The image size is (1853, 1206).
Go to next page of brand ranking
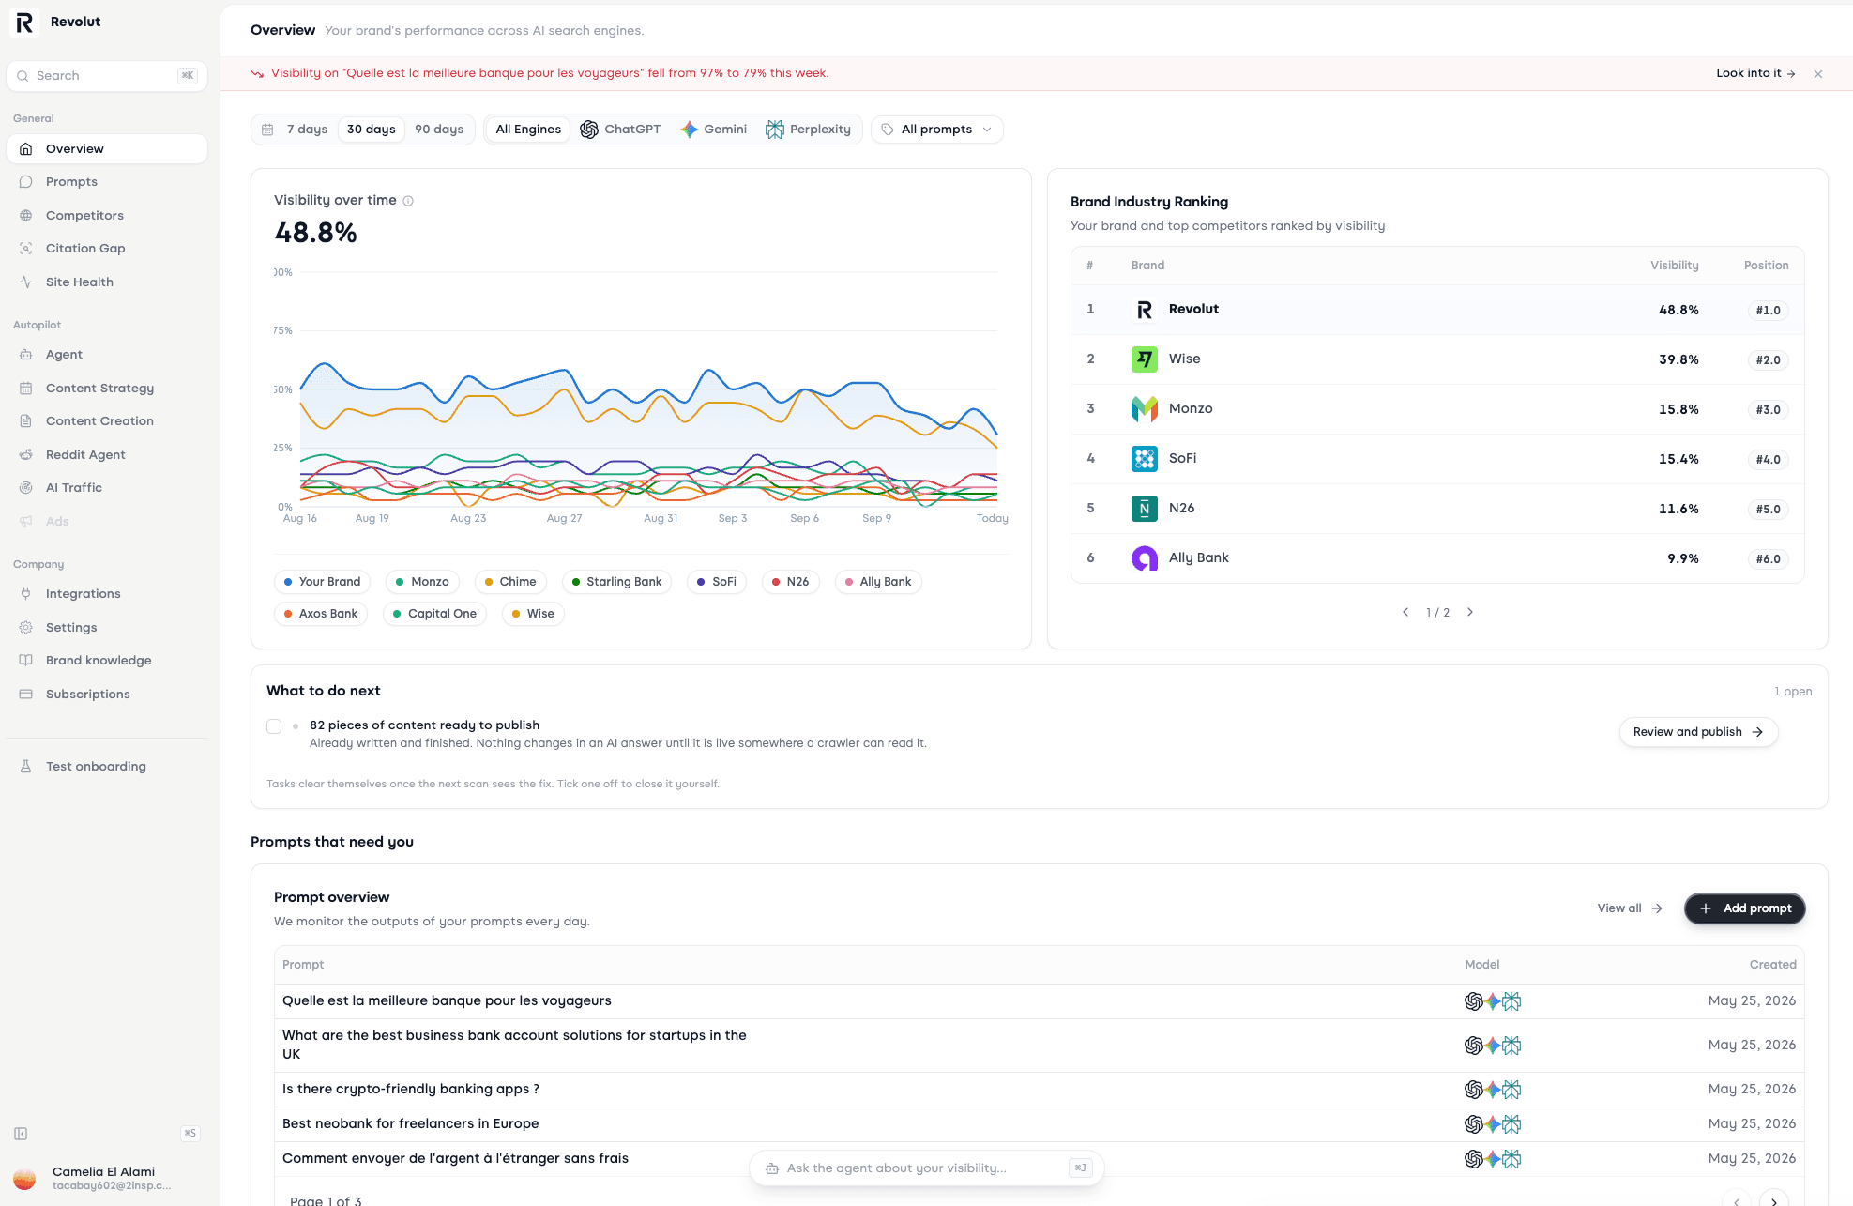click(1470, 613)
